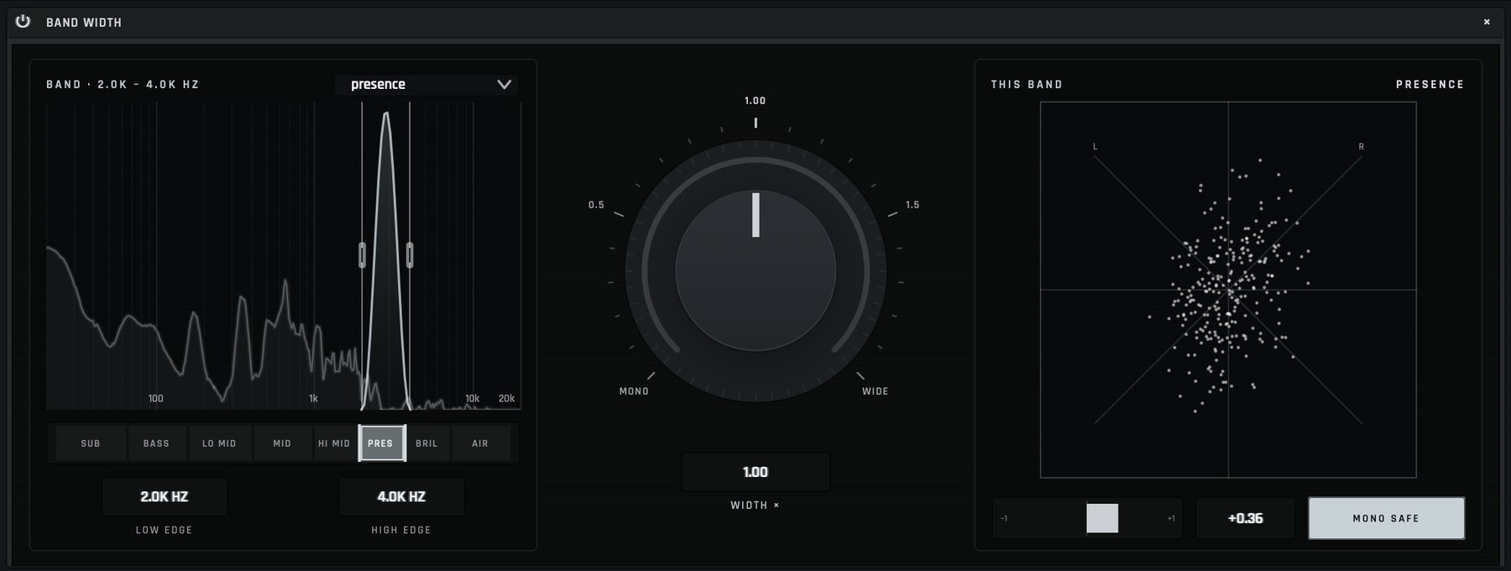This screenshot has height=571, width=1511.
Task: Click the 1.5 mark on knob scale
Action: pyautogui.click(x=912, y=205)
